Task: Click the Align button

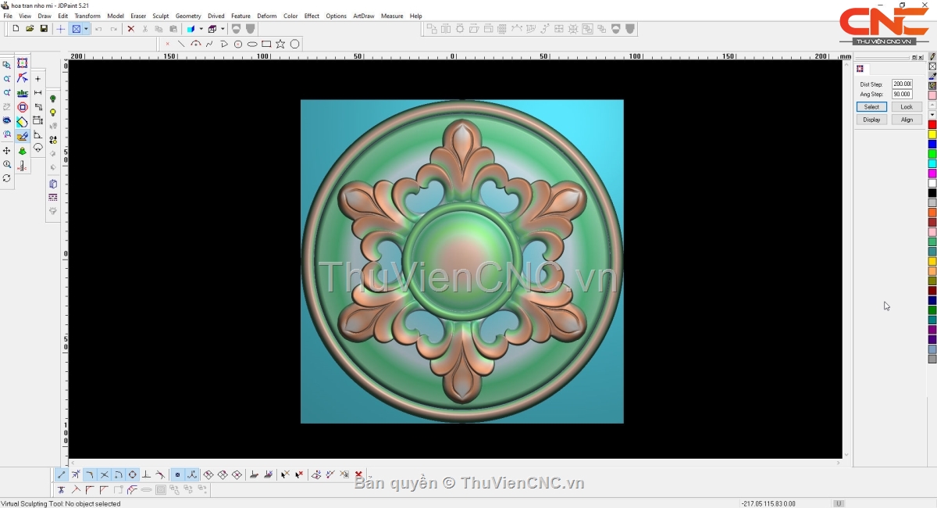Action: pyautogui.click(x=907, y=120)
